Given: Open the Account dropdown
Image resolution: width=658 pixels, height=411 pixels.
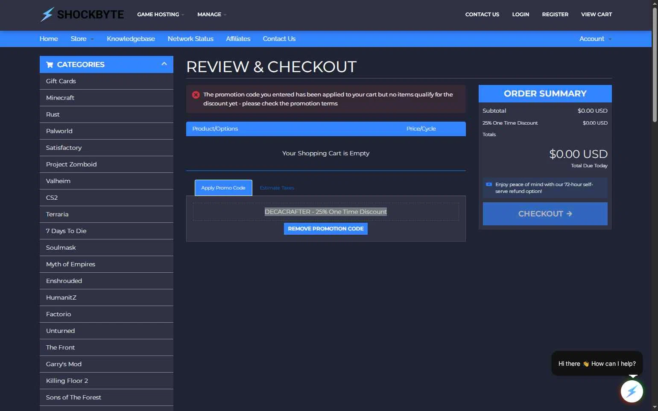Looking at the screenshot, I should pos(595,39).
